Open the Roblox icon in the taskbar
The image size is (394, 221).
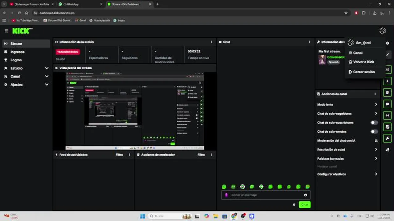pyautogui.click(x=252, y=216)
